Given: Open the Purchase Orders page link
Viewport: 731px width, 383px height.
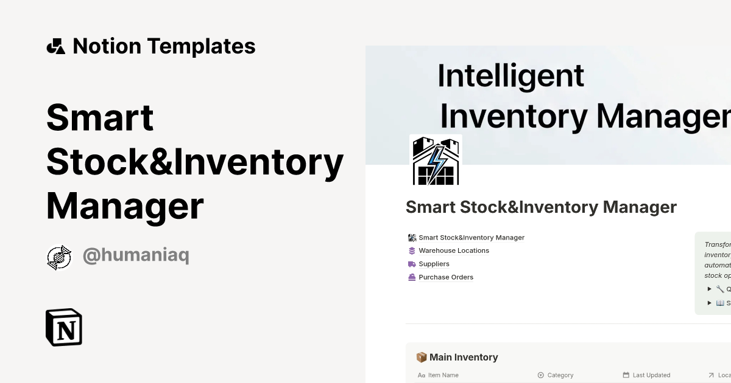Looking at the screenshot, I should [445, 277].
